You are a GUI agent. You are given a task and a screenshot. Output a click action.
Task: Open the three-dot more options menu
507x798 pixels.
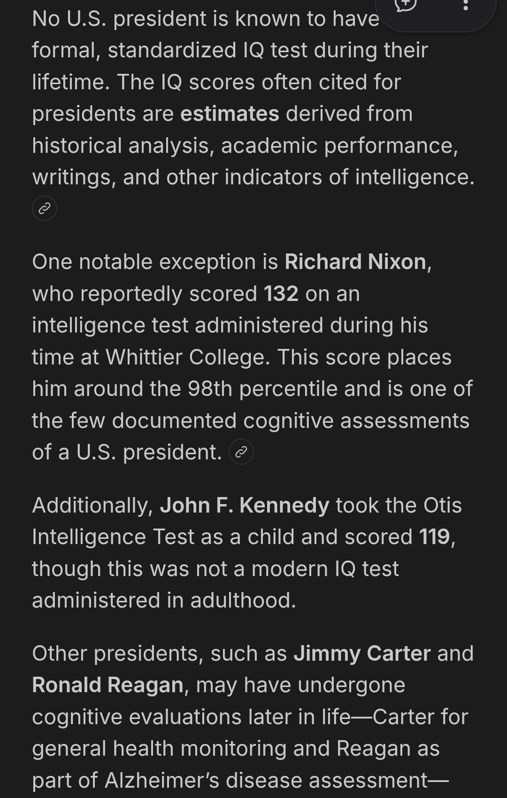pos(465,6)
